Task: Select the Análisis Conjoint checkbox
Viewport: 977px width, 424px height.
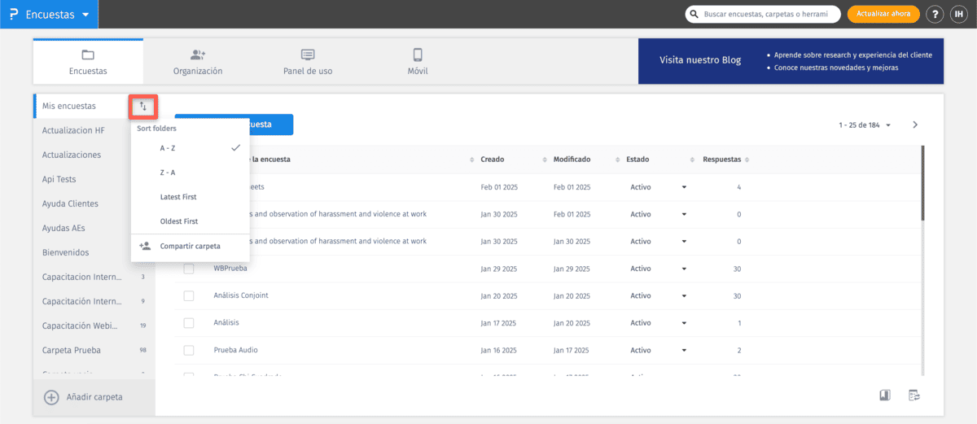Action: coord(189,295)
